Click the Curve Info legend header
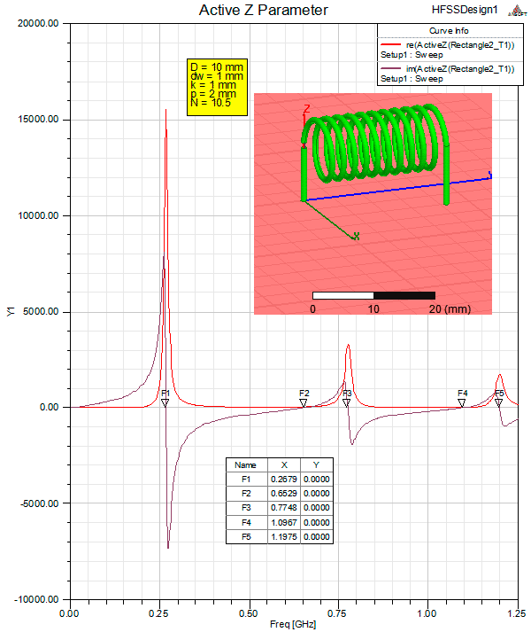The height and width of the screenshot is (632, 531). coord(449,31)
